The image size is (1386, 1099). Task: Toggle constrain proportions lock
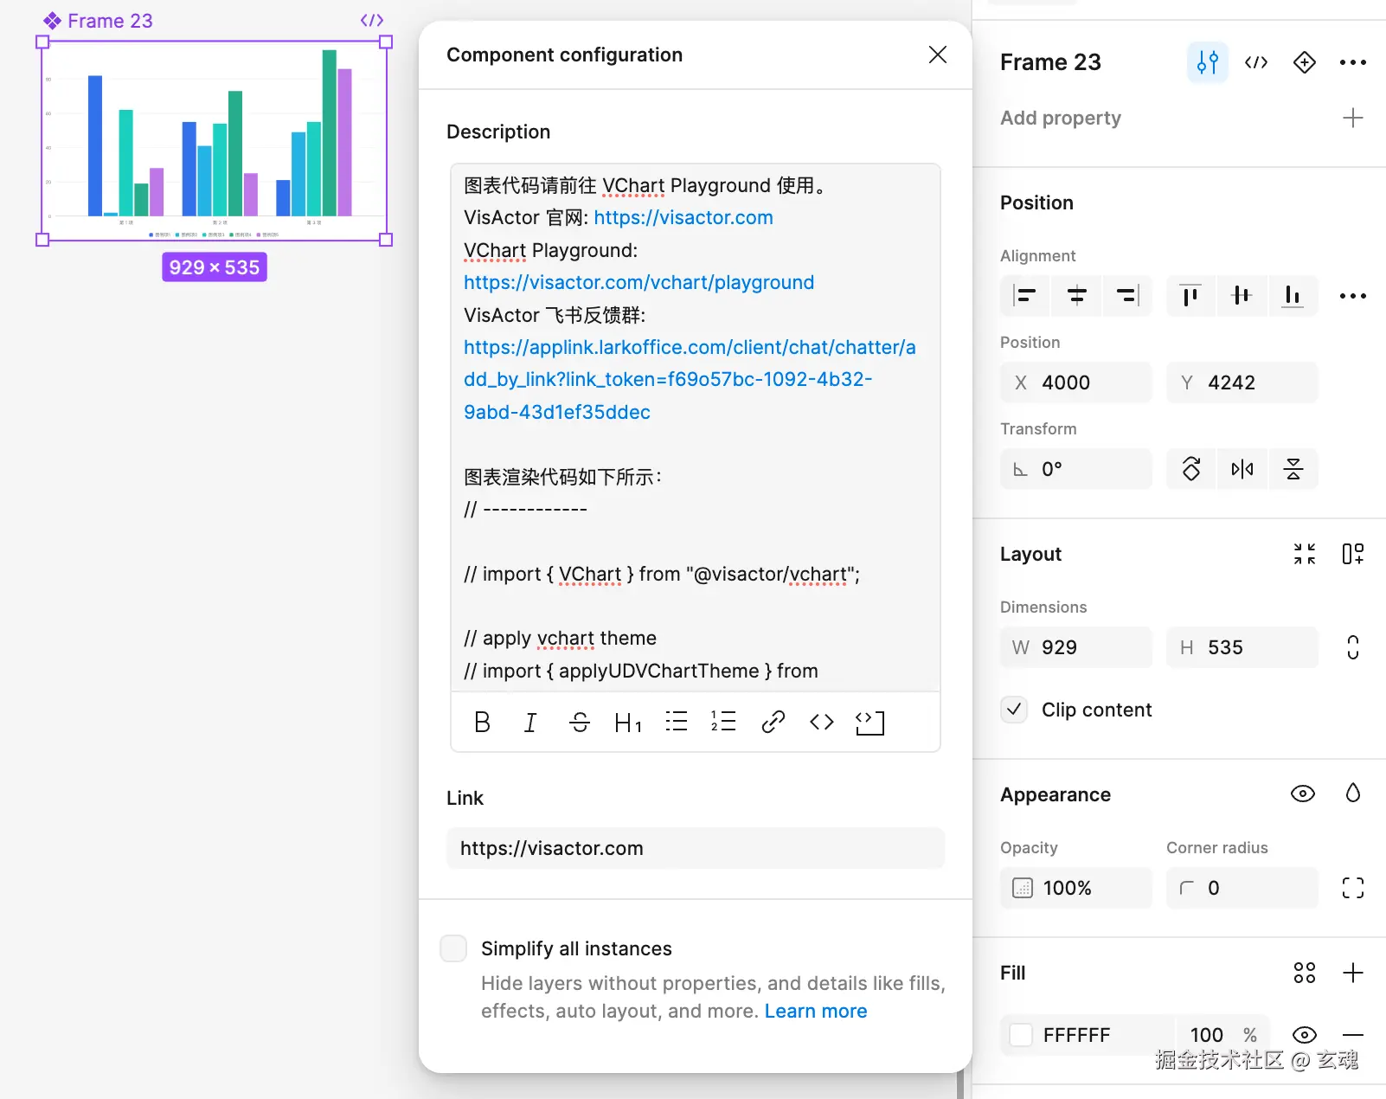coord(1353,647)
